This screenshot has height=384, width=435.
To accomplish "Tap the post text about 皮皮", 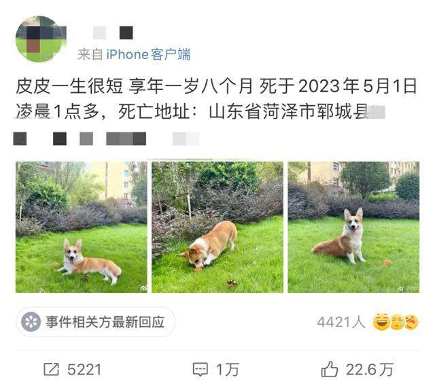I will click(216, 98).
